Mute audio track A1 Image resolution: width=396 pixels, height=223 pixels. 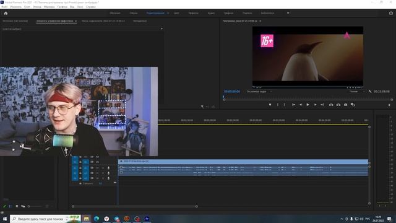[x=97, y=168]
